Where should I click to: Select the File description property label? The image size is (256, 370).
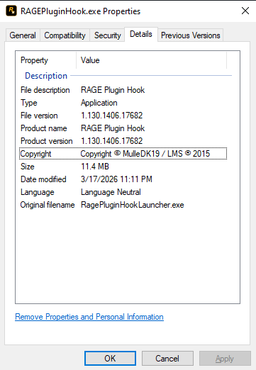45,90
